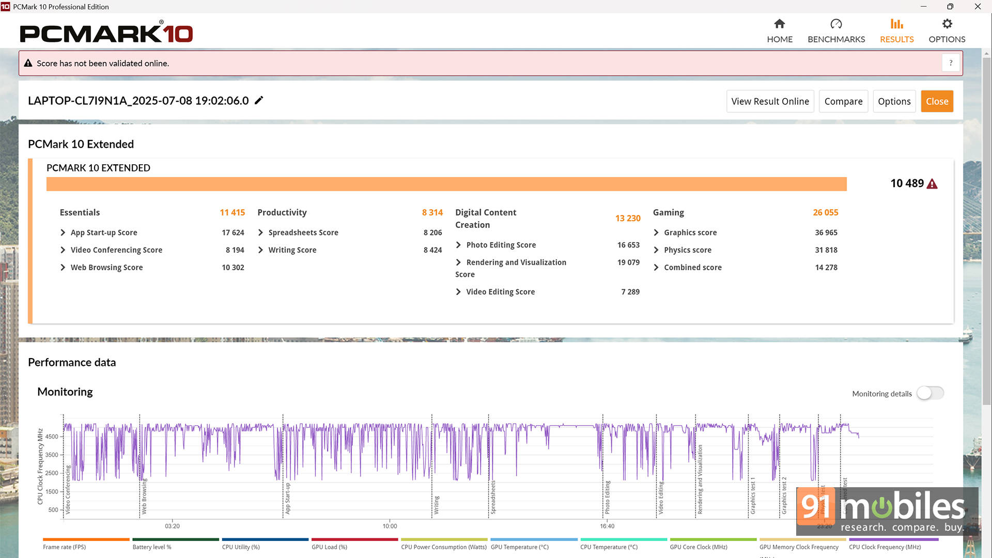Minimize the PCMark 10 window
This screenshot has height=558, width=992.
pos(923,7)
